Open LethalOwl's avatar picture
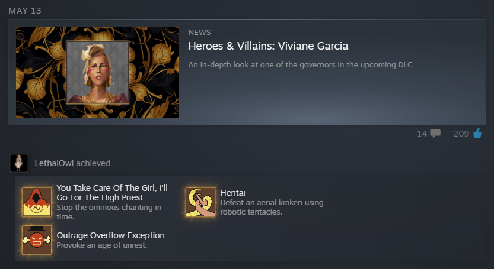The height and width of the screenshot is (269, 494). [x=19, y=163]
